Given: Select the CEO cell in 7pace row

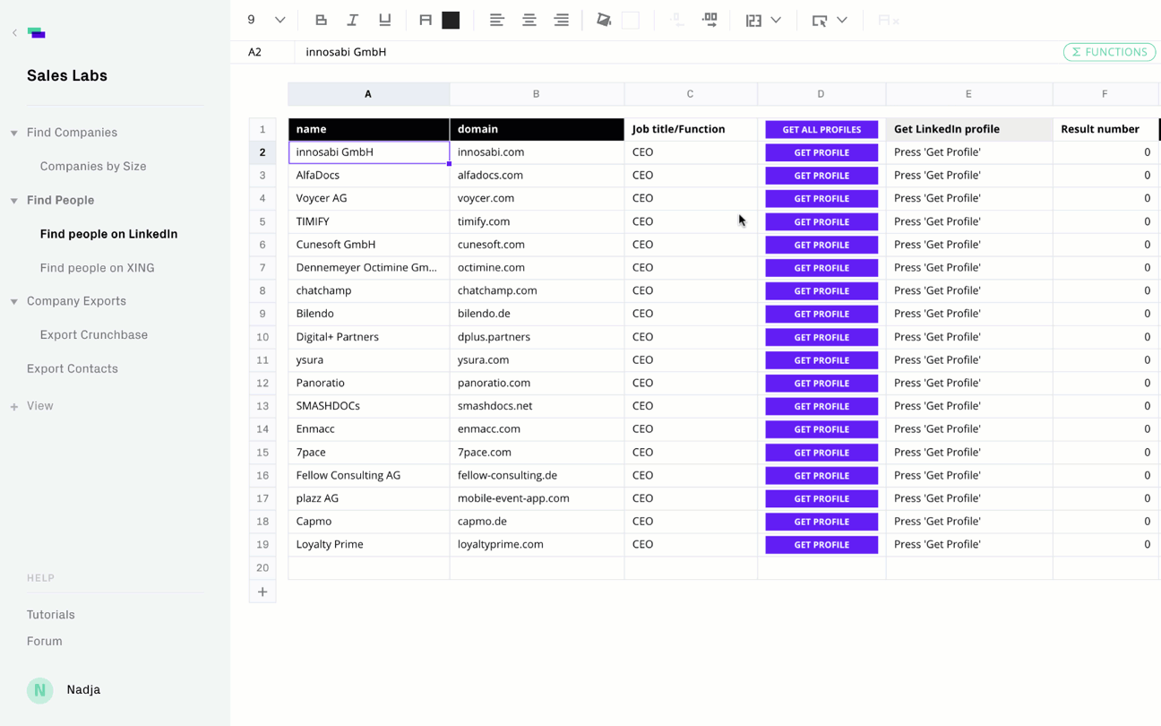Looking at the screenshot, I should (x=691, y=453).
